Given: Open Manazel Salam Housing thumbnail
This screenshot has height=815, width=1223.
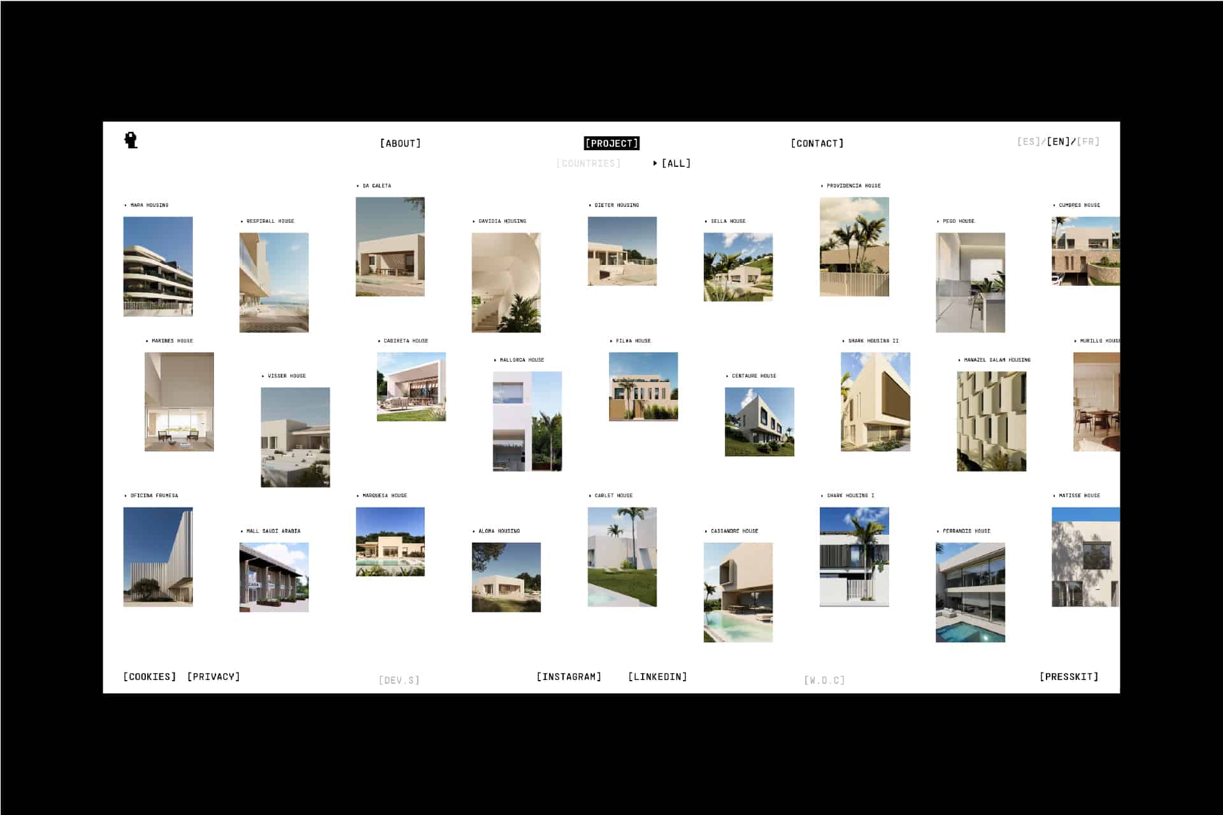Looking at the screenshot, I should (991, 421).
